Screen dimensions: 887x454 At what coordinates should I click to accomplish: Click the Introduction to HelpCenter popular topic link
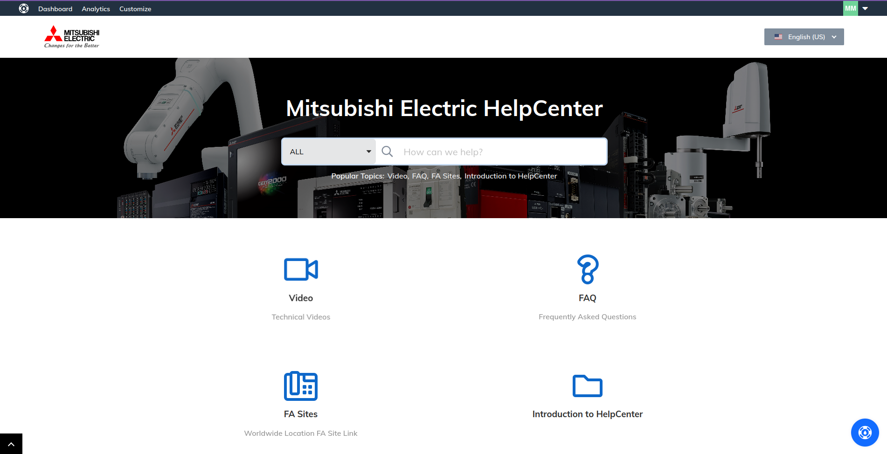[511, 176]
